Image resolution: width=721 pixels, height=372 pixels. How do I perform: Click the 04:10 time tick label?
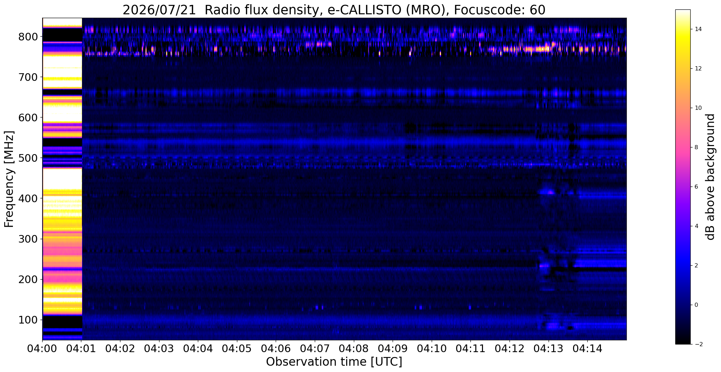[432, 348]
